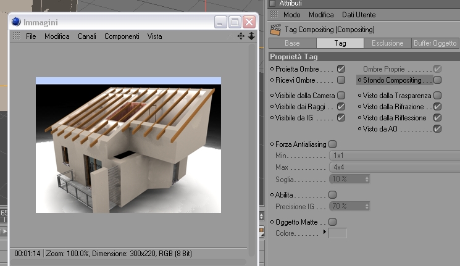This screenshot has width=460, height=266.
Task: Click the Tag Compositing clapperboard icon
Action: (x=275, y=30)
